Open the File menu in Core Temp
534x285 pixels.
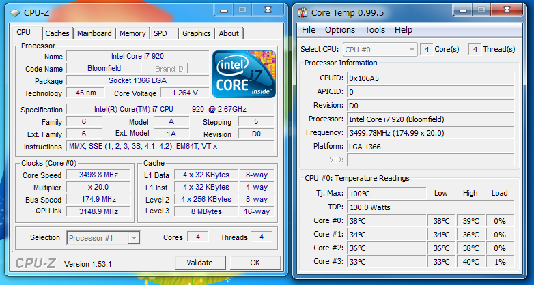pyautogui.click(x=309, y=30)
